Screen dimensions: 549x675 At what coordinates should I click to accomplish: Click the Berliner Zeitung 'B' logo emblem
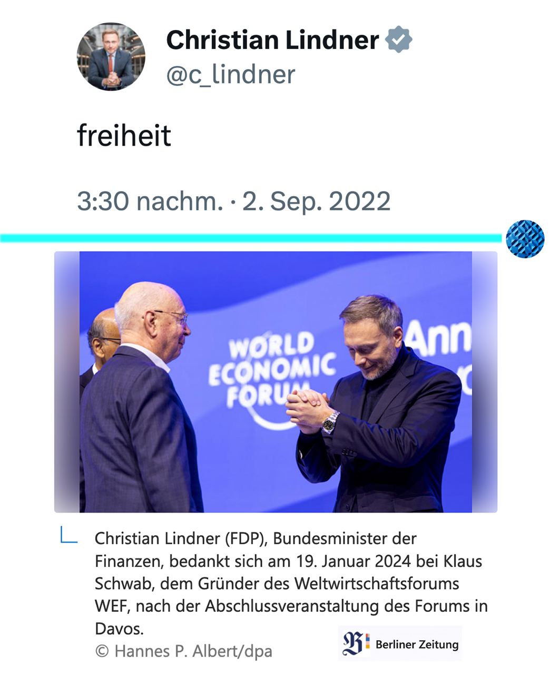point(356,643)
